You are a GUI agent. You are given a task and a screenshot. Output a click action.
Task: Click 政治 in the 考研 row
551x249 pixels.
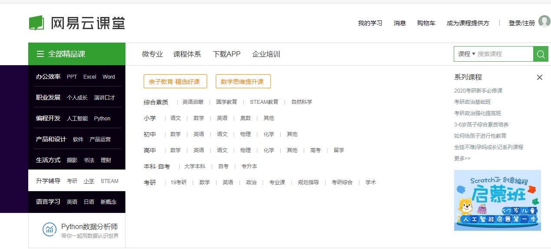coord(251,183)
